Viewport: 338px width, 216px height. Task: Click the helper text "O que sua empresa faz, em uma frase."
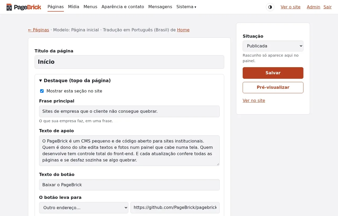click(x=76, y=121)
